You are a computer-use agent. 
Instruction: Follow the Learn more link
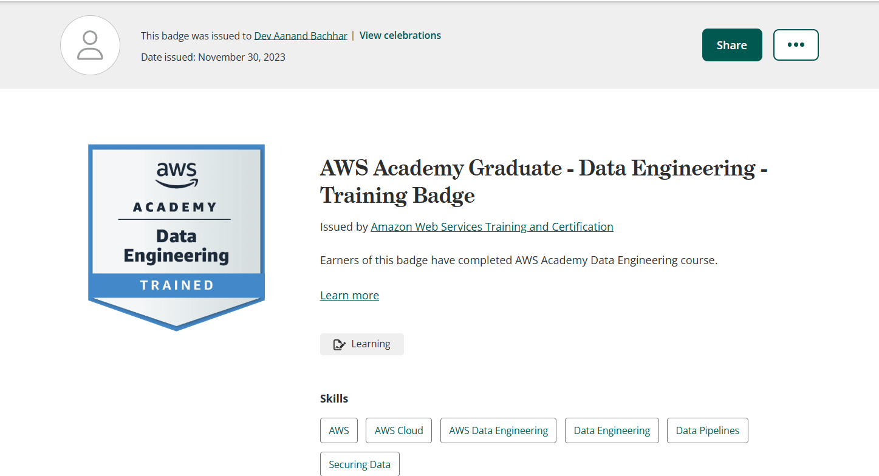349,296
